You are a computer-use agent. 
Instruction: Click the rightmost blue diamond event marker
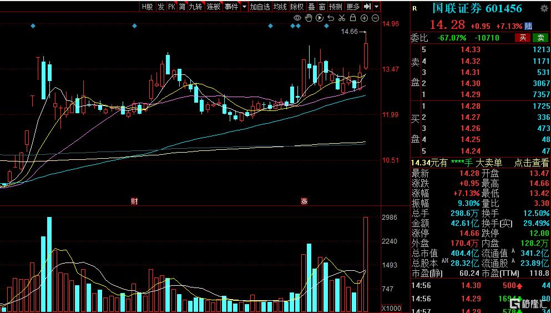click(x=326, y=26)
